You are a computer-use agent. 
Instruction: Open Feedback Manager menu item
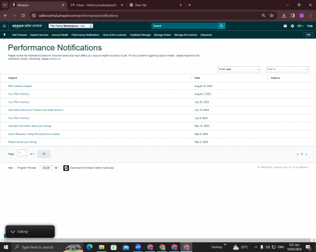pyautogui.click(x=140, y=35)
